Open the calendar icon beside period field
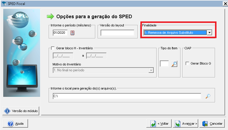The width and height of the screenshot is (228, 130). 72,33
